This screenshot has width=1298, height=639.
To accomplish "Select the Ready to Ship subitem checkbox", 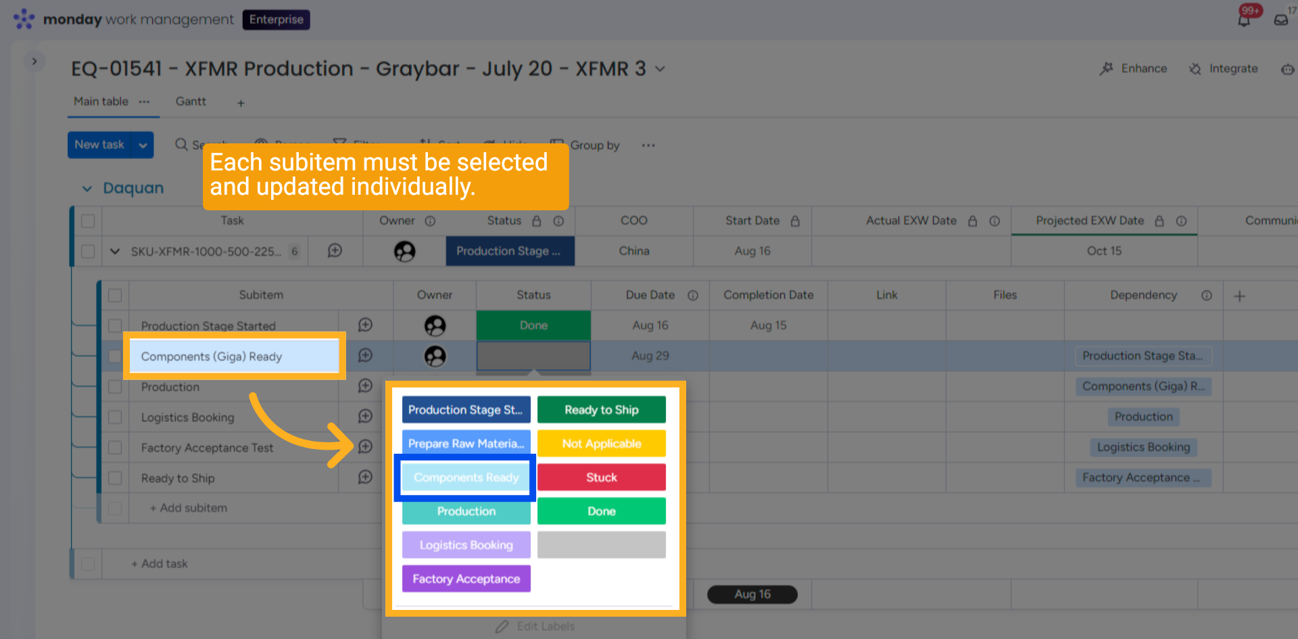I will [x=115, y=478].
